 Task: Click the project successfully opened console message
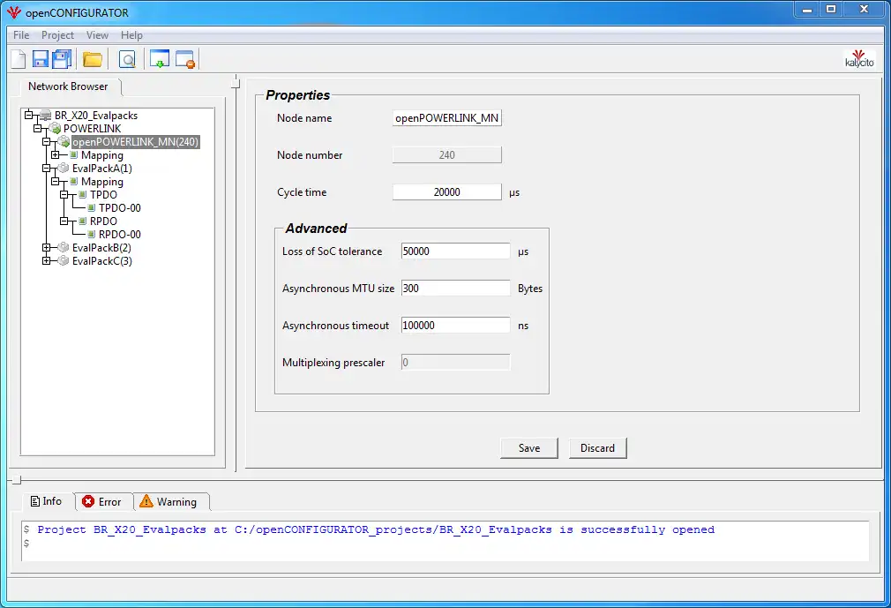coord(376,529)
